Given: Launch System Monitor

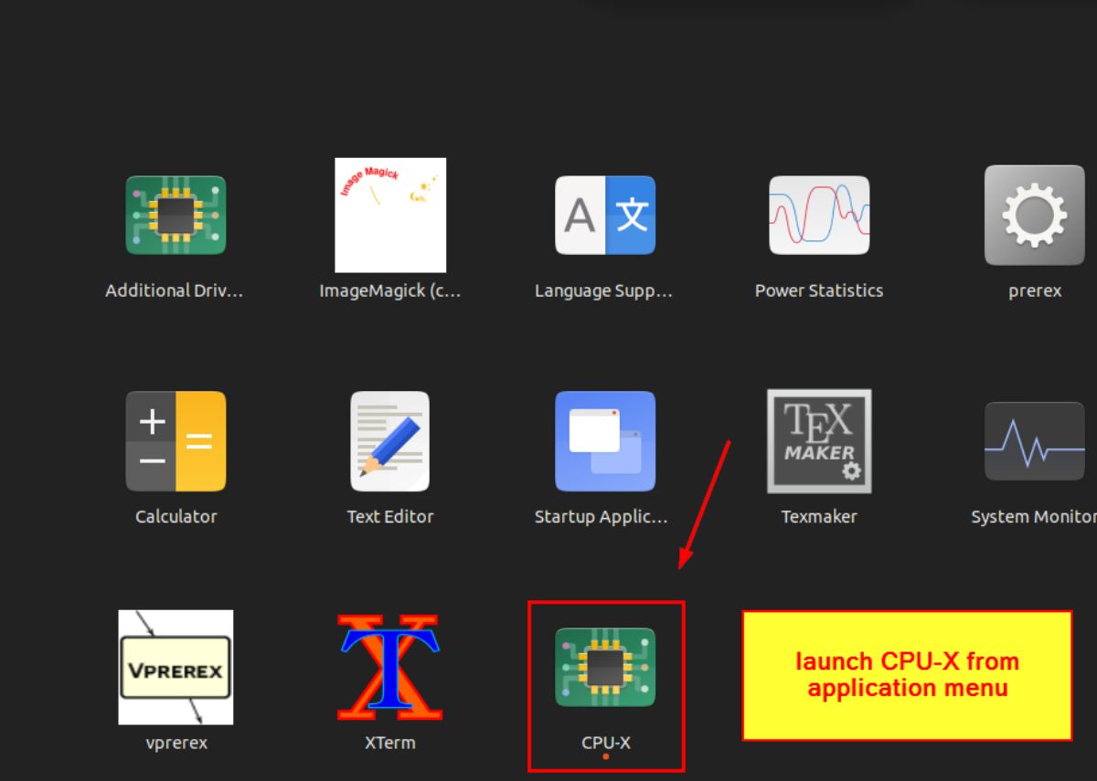Looking at the screenshot, I should (1034, 441).
